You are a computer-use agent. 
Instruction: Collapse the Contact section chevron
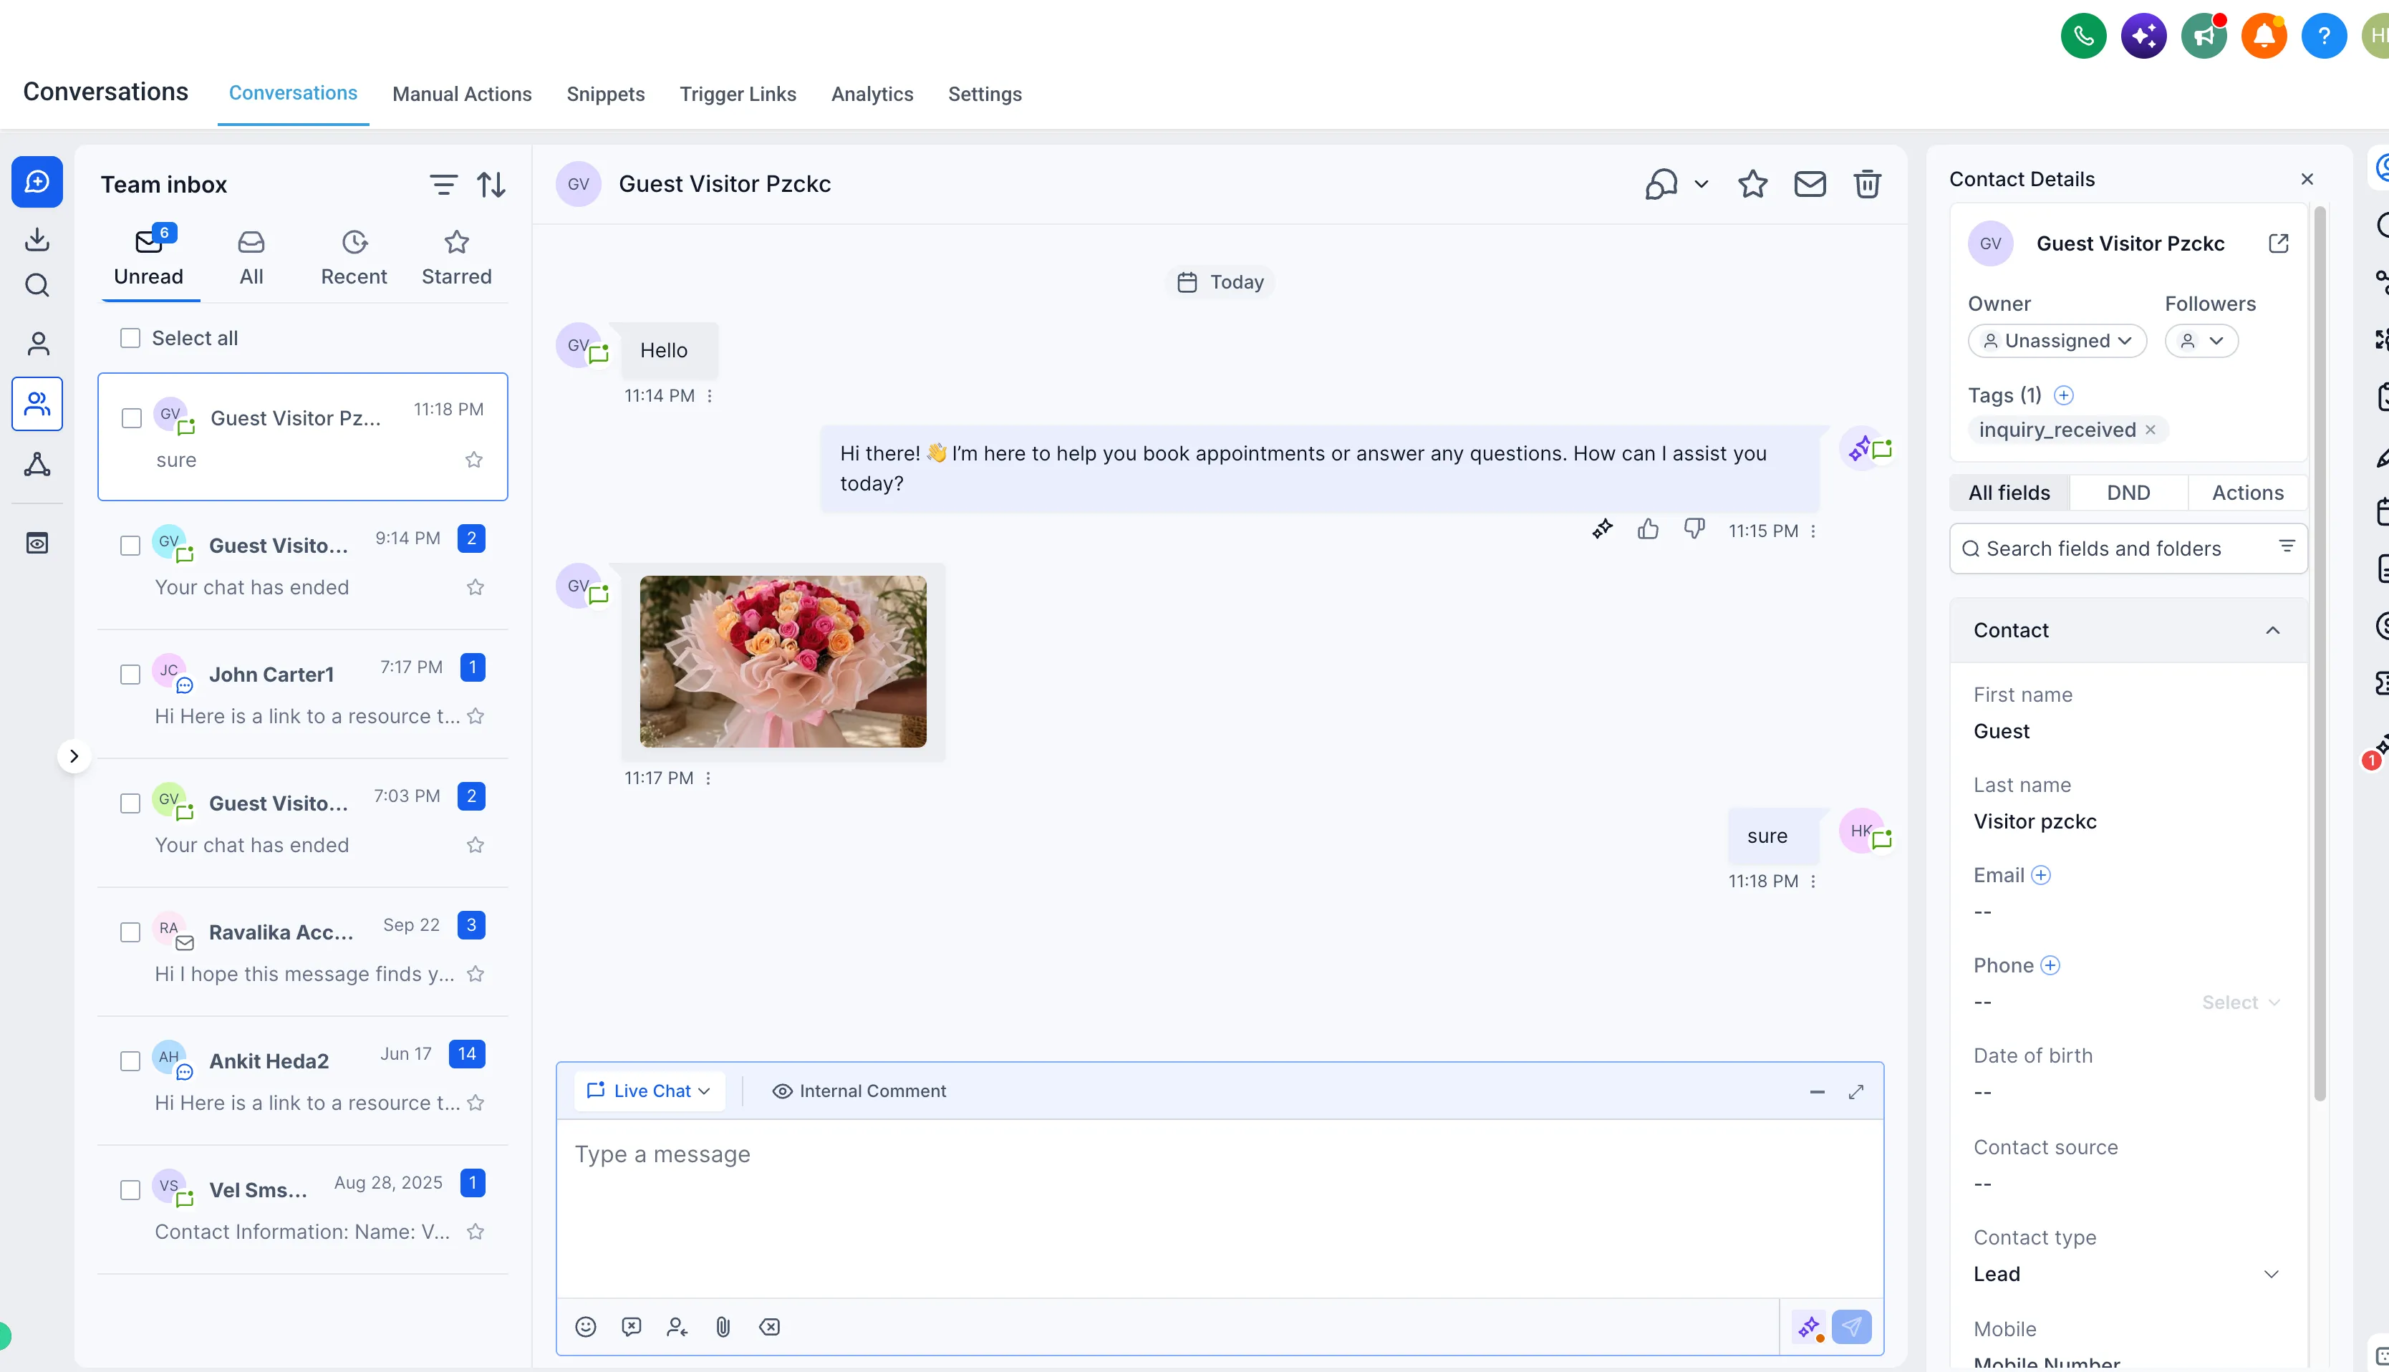[x=2272, y=630]
